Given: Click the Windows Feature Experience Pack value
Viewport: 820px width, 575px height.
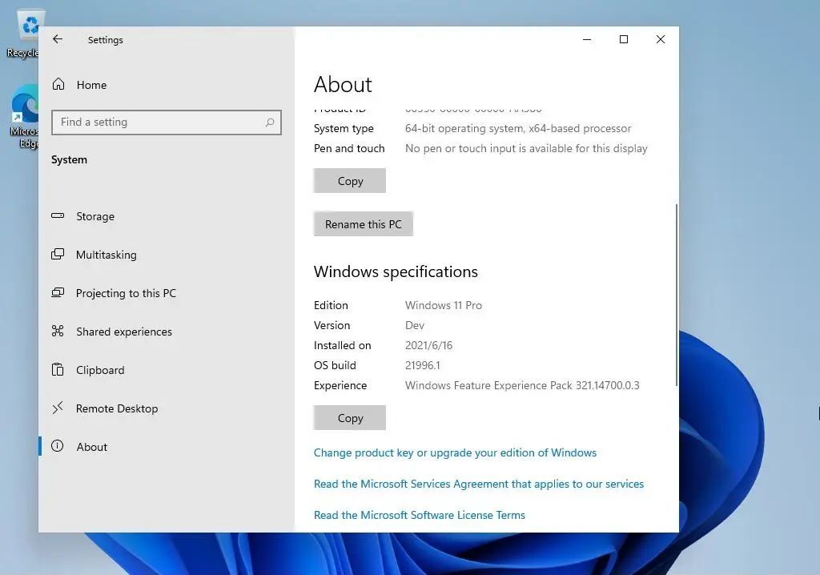Looking at the screenshot, I should [x=522, y=385].
